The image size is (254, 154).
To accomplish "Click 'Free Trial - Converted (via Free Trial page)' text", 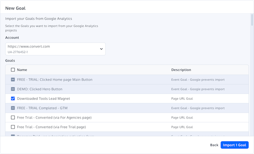I will point(51,127).
